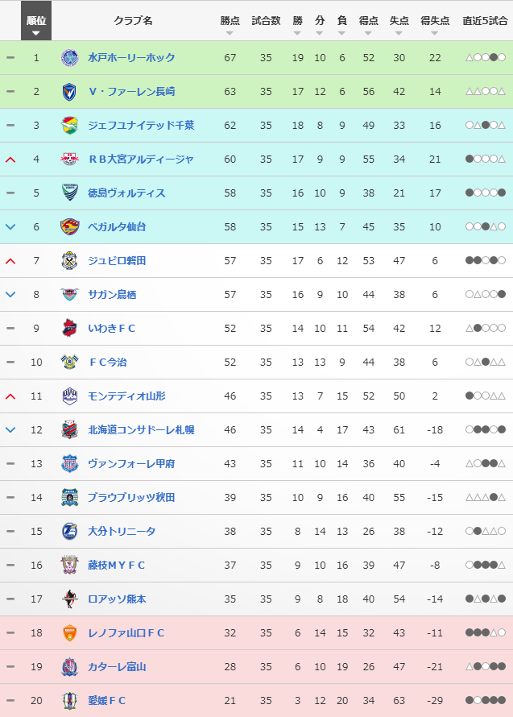The width and height of the screenshot is (513, 717).
Task: Sort table by 勝点 column arrow
Action: point(230,34)
